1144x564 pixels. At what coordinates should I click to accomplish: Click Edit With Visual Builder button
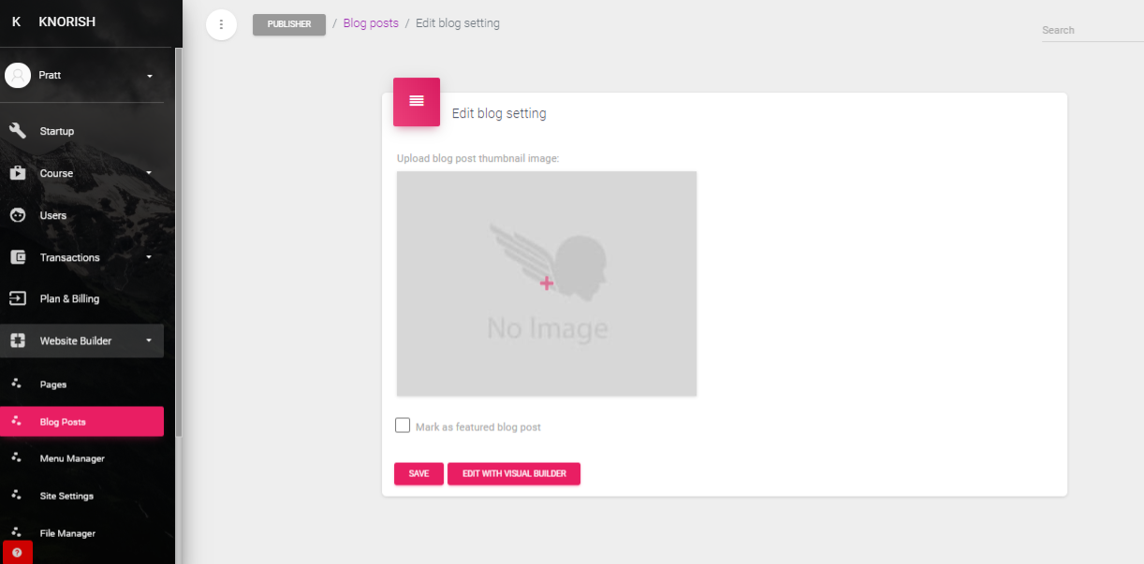click(514, 474)
